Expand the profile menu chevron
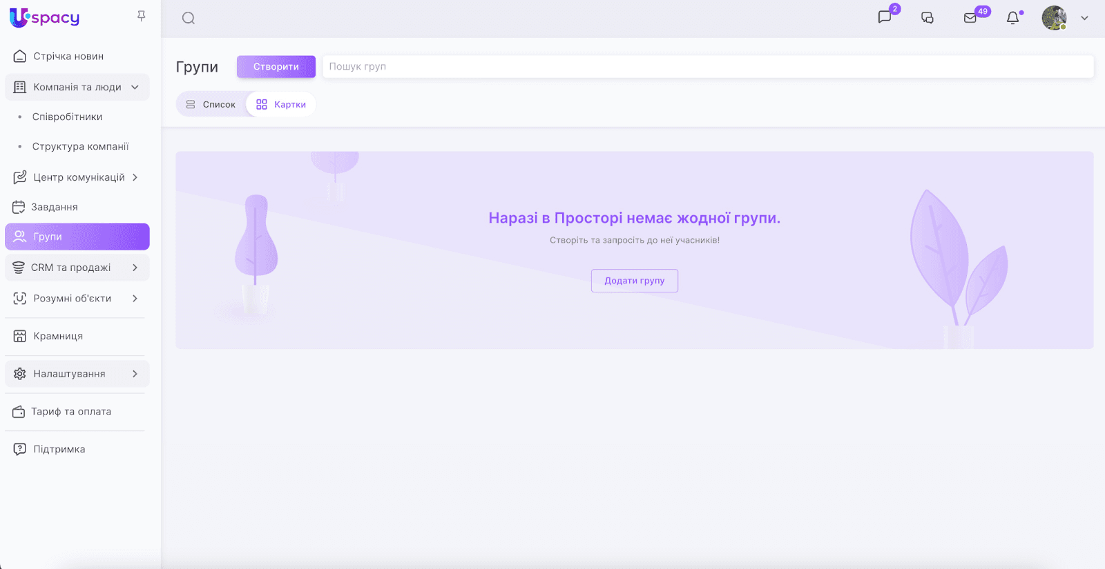Image resolution: width=1105 pixels, height=569 pixels. coord(1085,19)
